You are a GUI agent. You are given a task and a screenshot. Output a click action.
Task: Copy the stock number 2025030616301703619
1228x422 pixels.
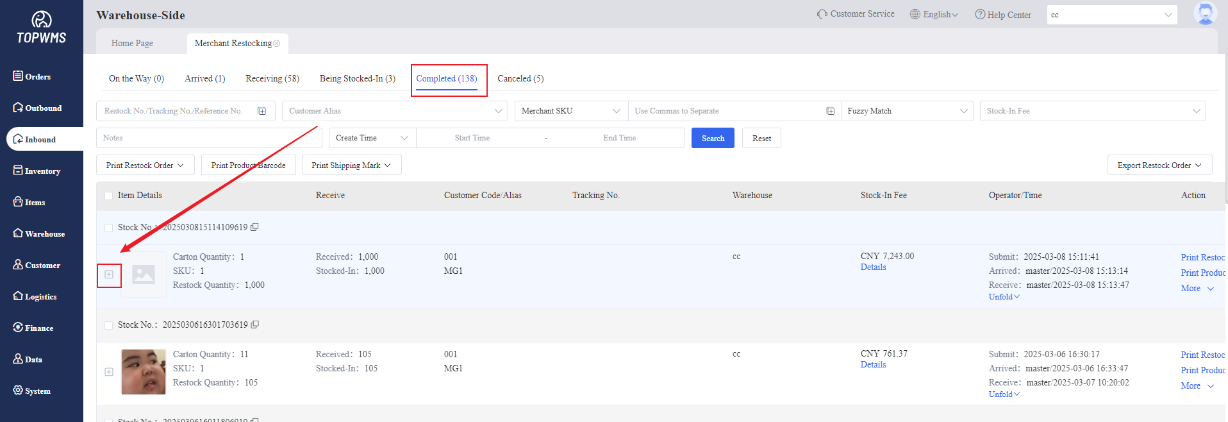point(254,325)
